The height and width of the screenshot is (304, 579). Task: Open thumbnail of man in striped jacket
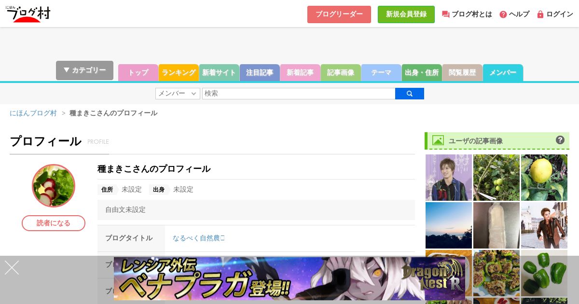pyautogui.click(x=449, y=178)
